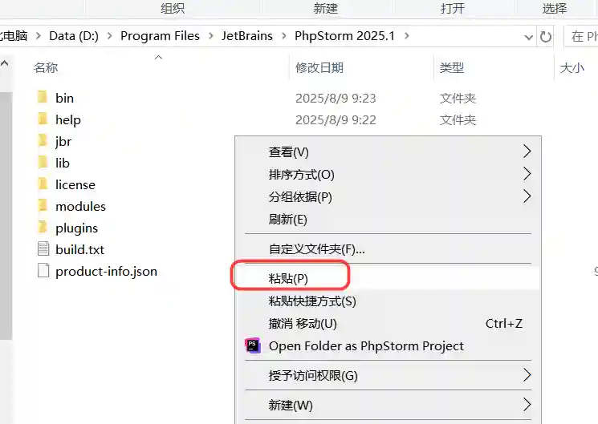Select the product-info.json file icon
Viewport: 598px width, 424px height.
[43, 271]
